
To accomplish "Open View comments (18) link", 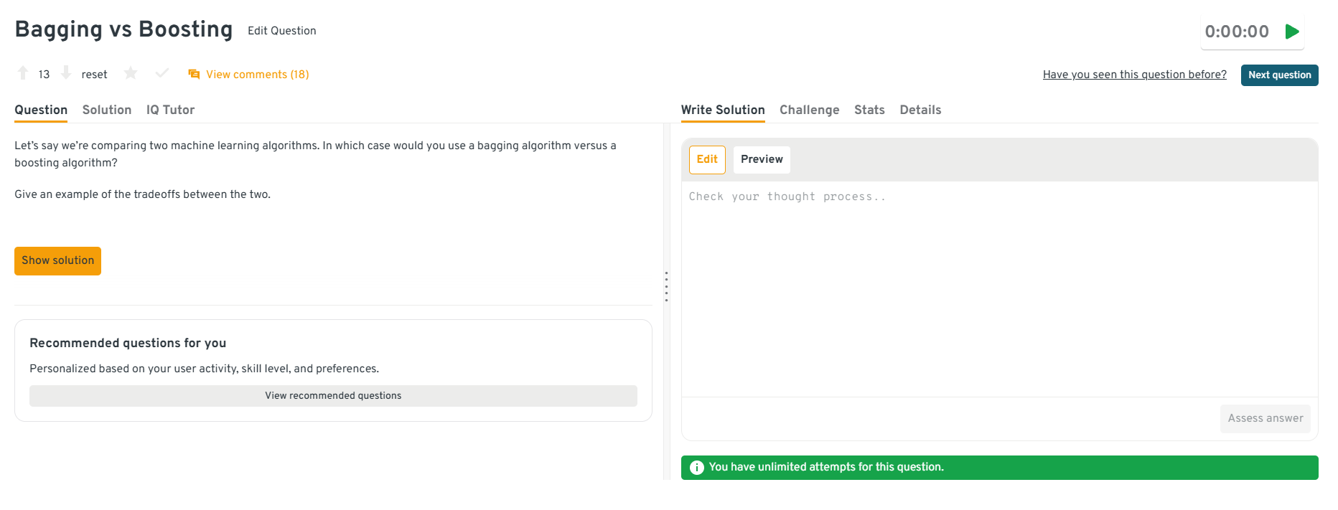I will tap(257, 75).
